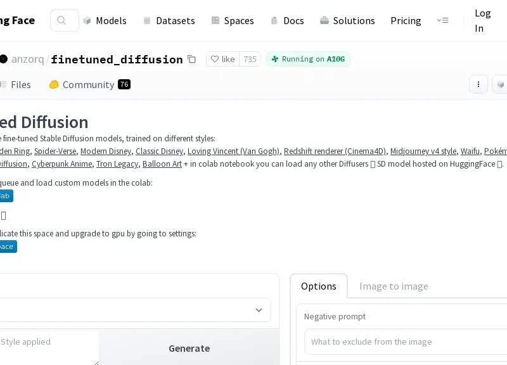Open the Cyberpunk Anime link

tap(61, 164)
